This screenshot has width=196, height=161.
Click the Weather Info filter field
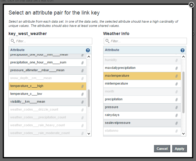(x=148, y=41)
